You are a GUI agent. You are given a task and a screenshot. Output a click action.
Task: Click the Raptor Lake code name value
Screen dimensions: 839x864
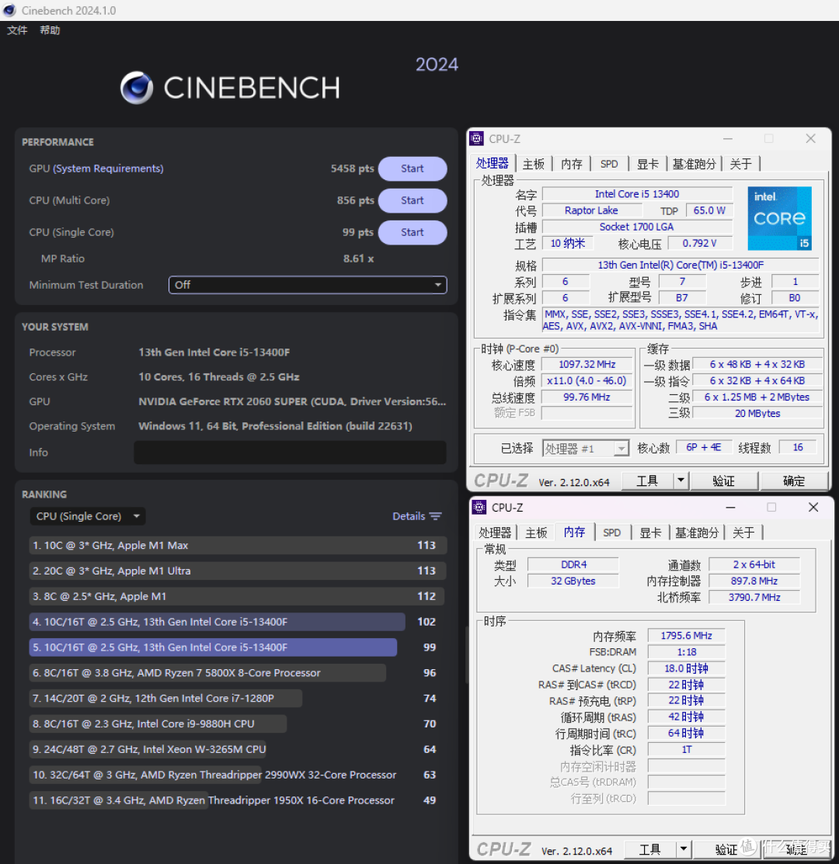pyautogui.click(x=591, y=210)
